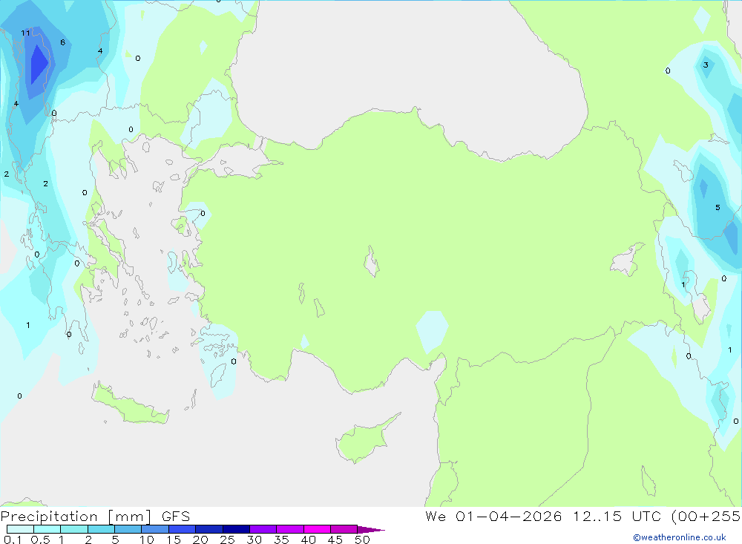
Task: Click the "0.5" legend tick label
Action: [x=40, y=540]
